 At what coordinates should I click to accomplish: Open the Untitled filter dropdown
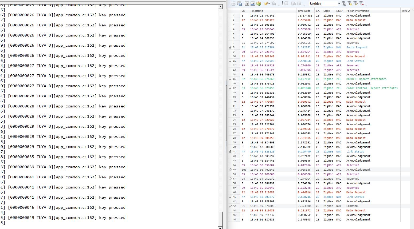[339, 4]
